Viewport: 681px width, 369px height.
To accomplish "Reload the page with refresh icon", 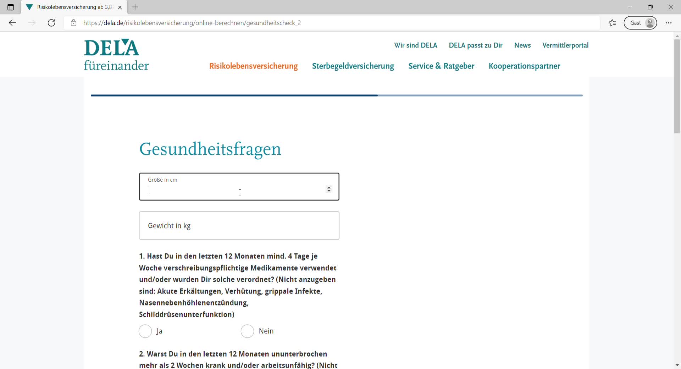I will coord(51,23).
